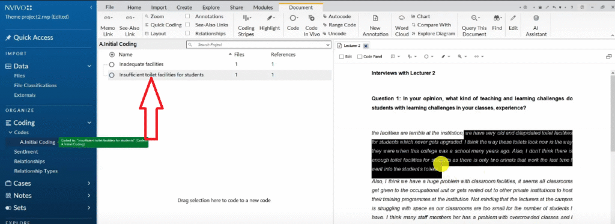The height and width of the screenshot is (224, 615).
Task: Choose Range Code in the ribbon
Action: click(339, 25)
